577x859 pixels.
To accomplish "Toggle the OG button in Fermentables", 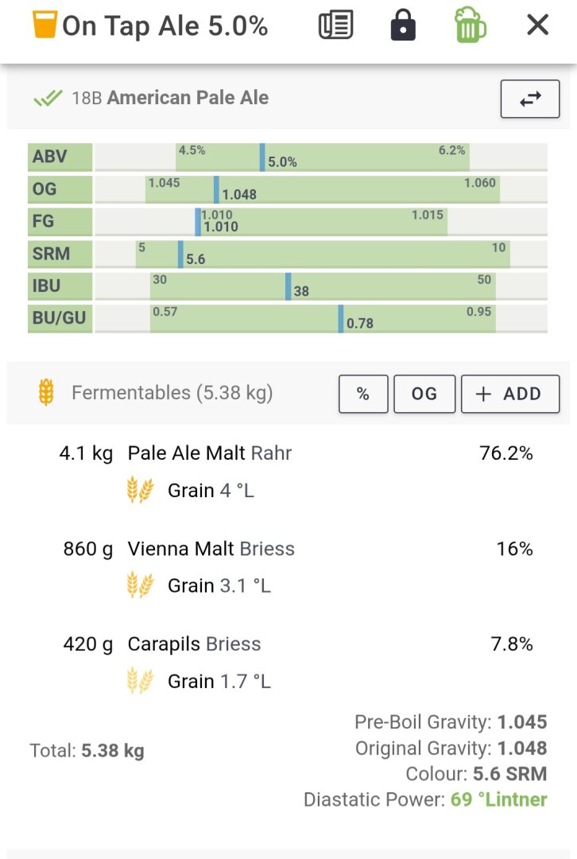I will (424, 394).
